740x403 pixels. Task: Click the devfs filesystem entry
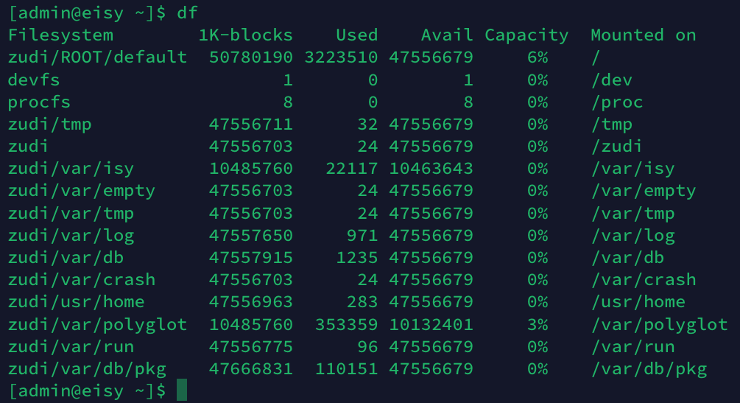34,80
